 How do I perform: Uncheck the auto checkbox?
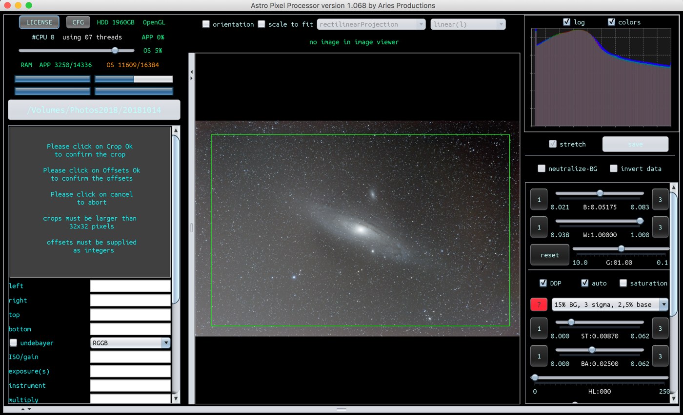(x=584, y=283)
